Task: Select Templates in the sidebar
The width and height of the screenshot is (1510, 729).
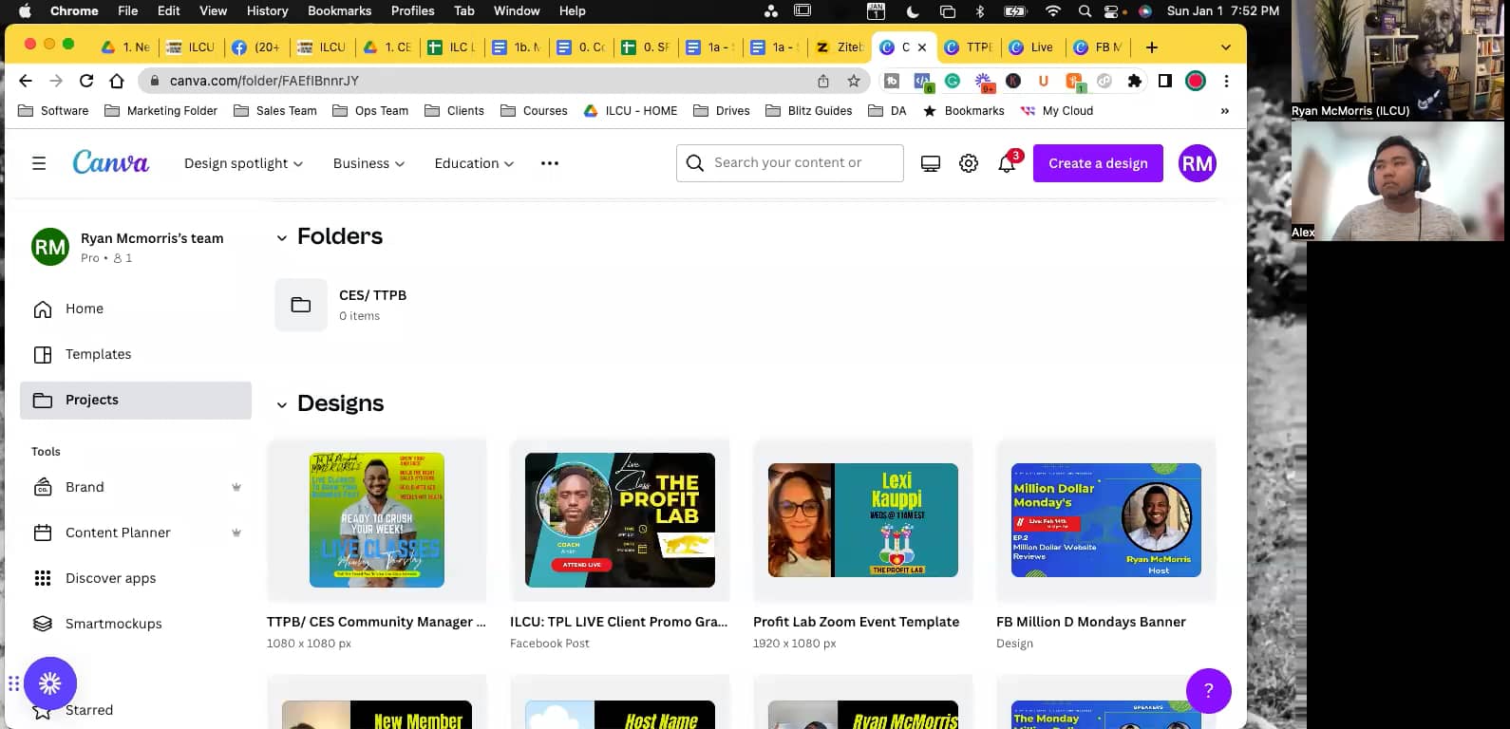Action: point(98,354)
